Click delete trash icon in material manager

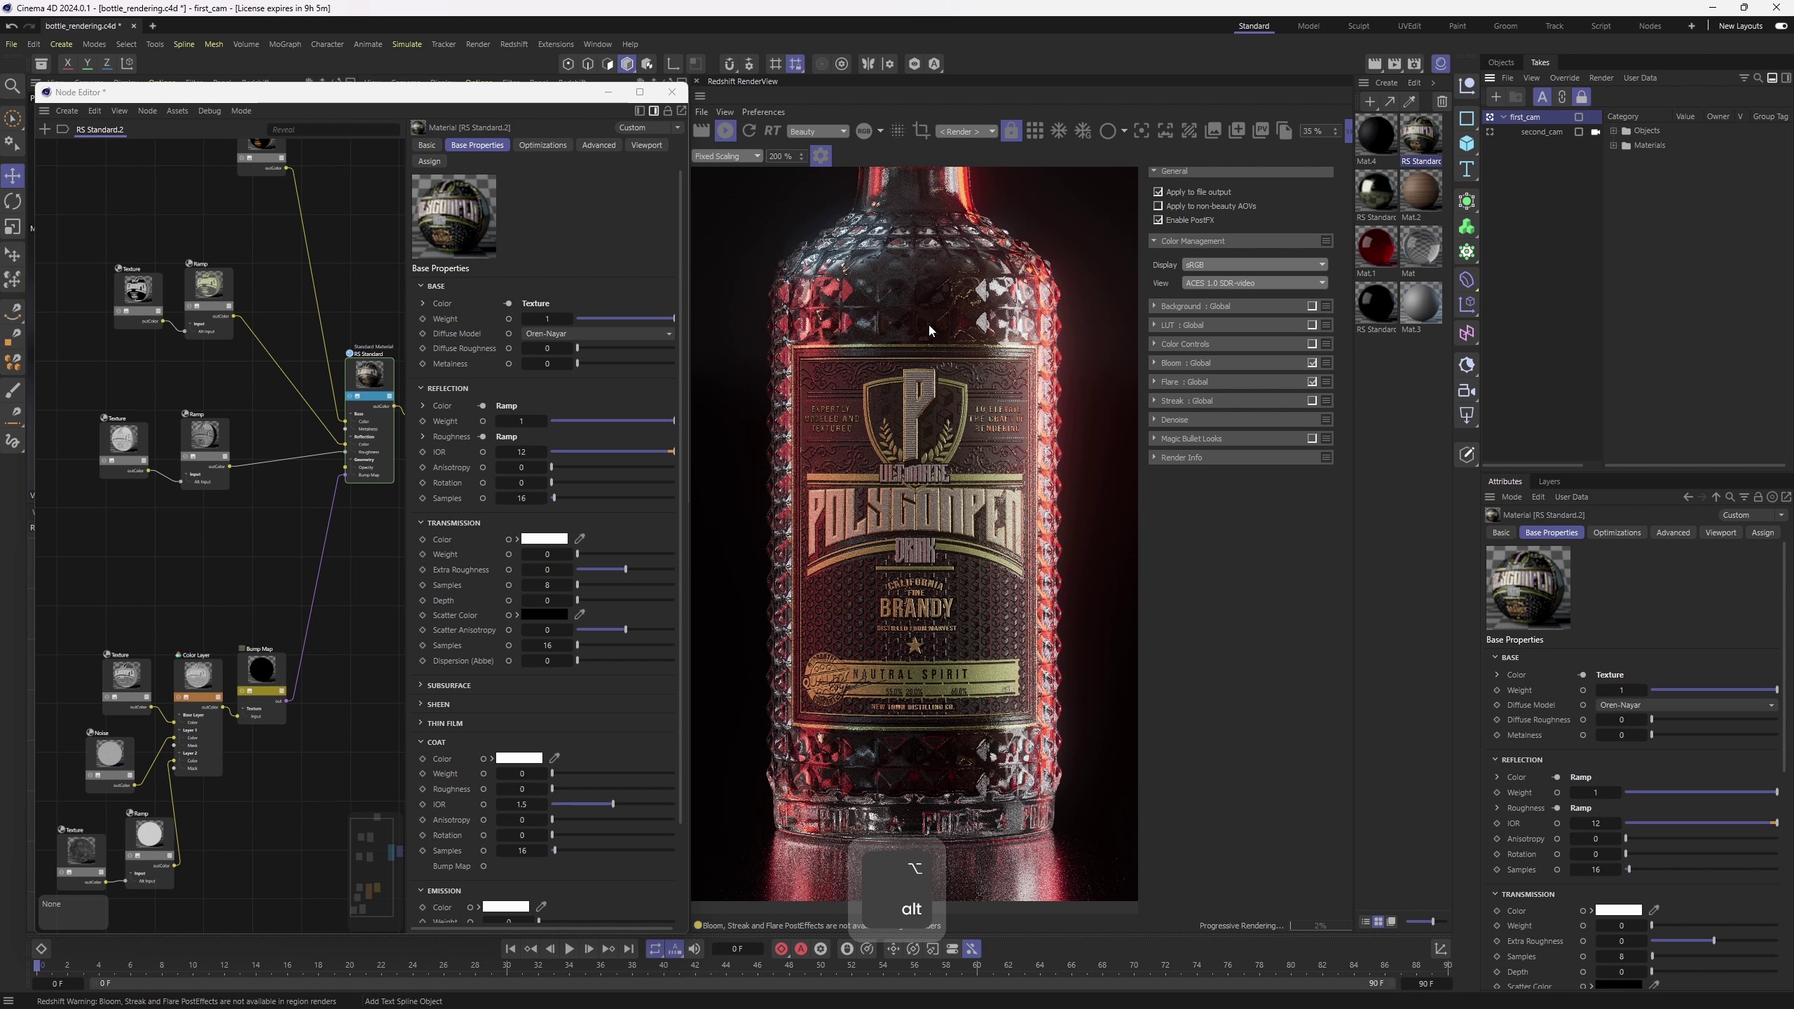1442,102
